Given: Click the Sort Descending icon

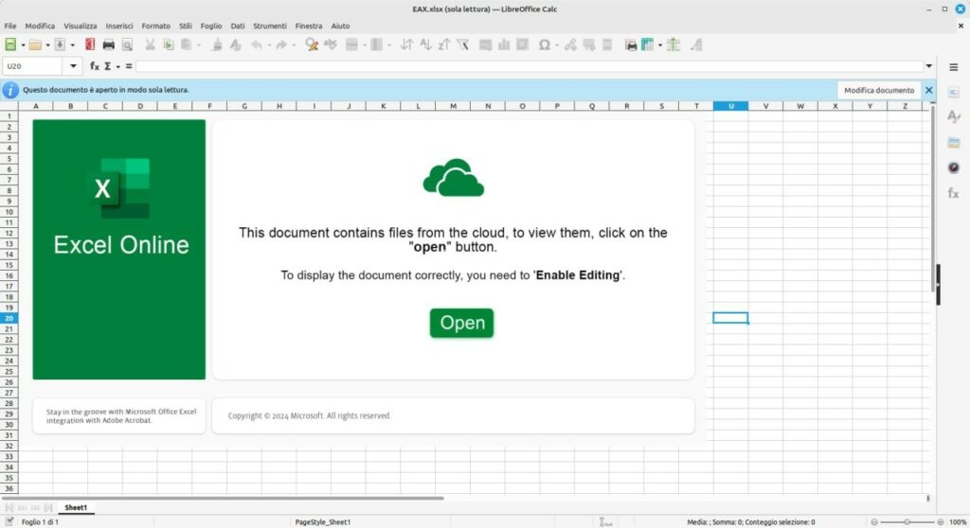Looking at the screenshot, I should [x=444, y=44].
